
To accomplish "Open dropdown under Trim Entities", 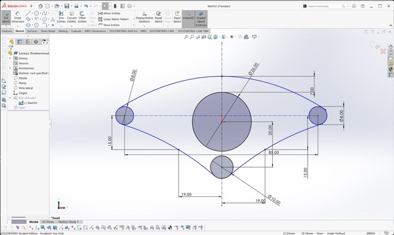I will (61, 26).
